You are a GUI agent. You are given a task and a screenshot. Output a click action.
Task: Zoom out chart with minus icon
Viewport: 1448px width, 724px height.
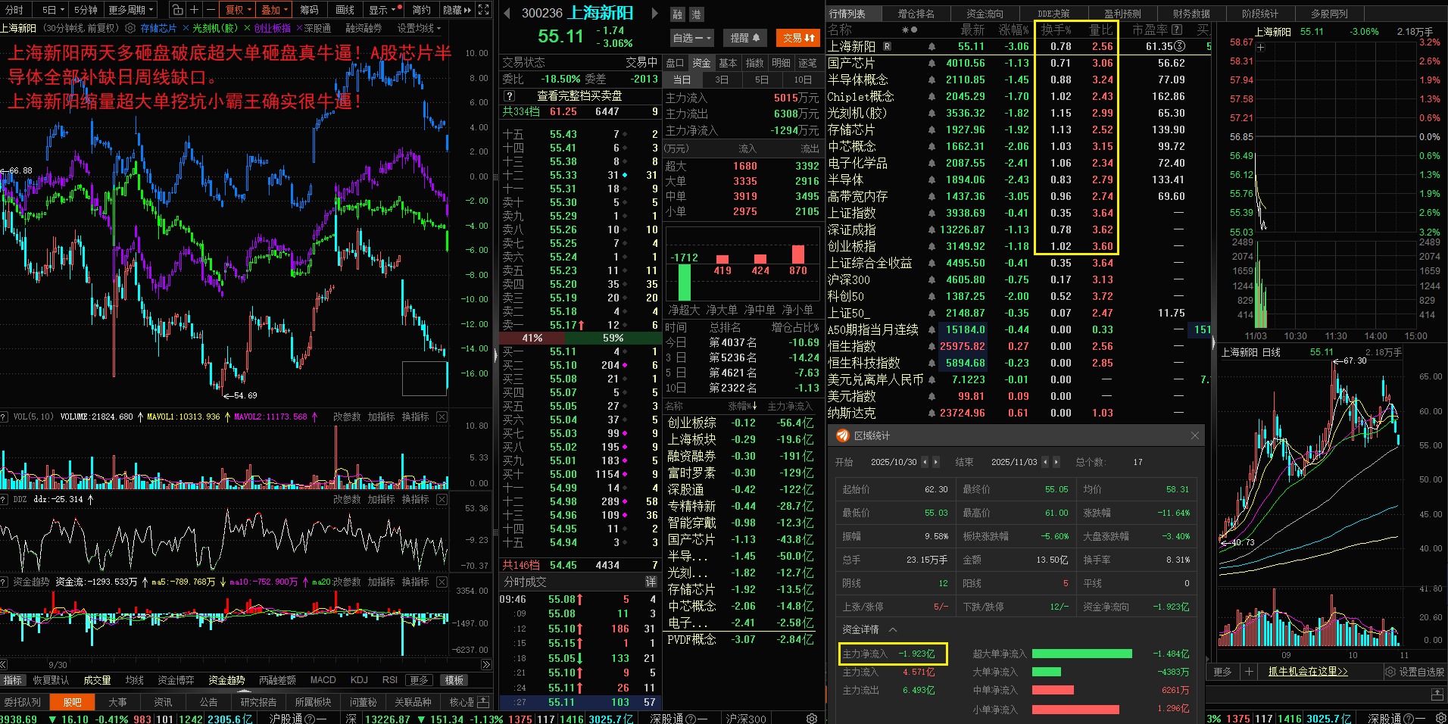pos(211,10)
